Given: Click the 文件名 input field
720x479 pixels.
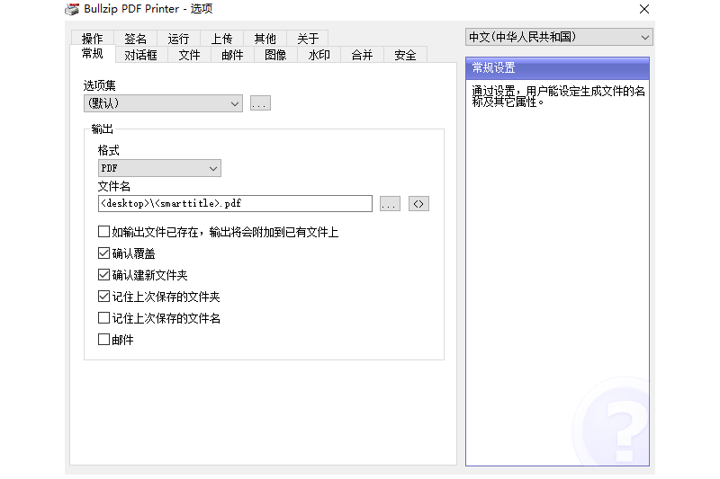Looking at the screenshot, I should (x=235, y=203).
